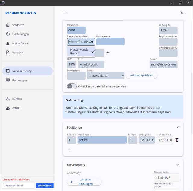193x191 pixels.
Task: Click the Abschlag hinzufügen button
Action: point(84,182)
